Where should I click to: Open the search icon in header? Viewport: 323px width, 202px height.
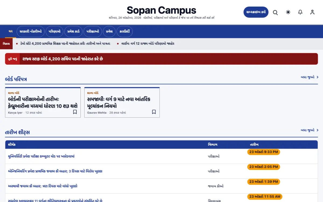(275, 12)
